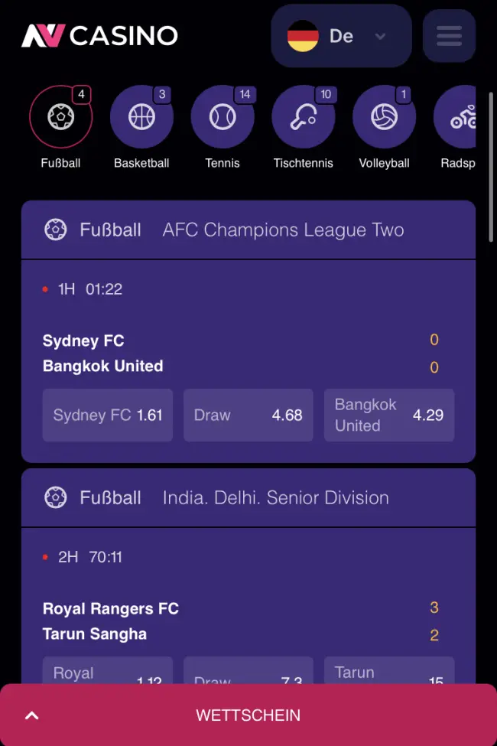This screenshot has width=497, height=746.
Task: Open the Radsport cycling category
Action: click(456, 116)
